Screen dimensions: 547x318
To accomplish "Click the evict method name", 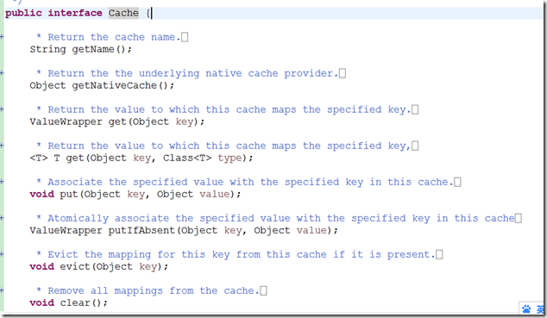I will (75, 266).
